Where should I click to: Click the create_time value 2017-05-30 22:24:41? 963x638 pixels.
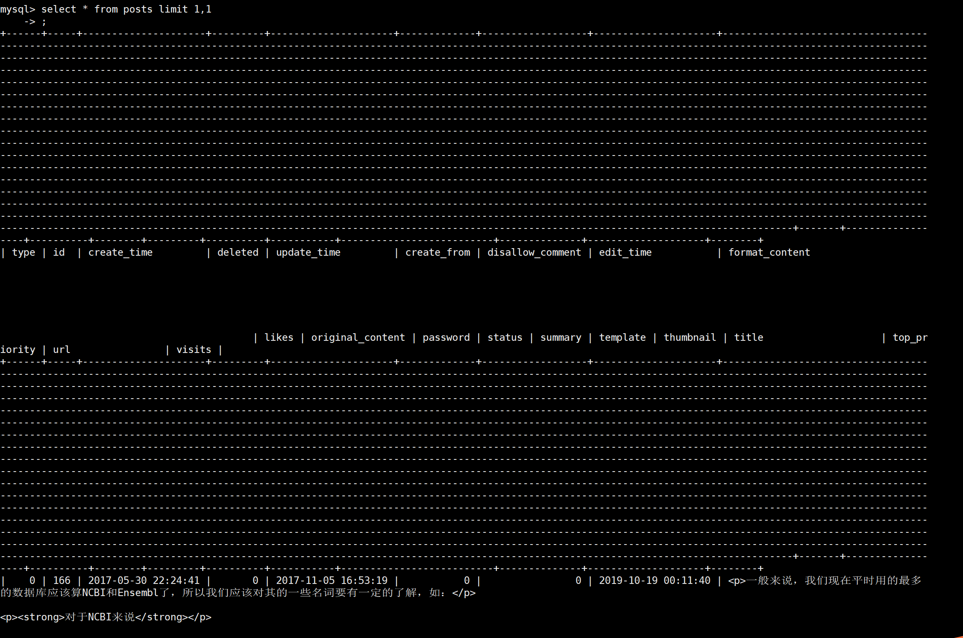point(144,581)
